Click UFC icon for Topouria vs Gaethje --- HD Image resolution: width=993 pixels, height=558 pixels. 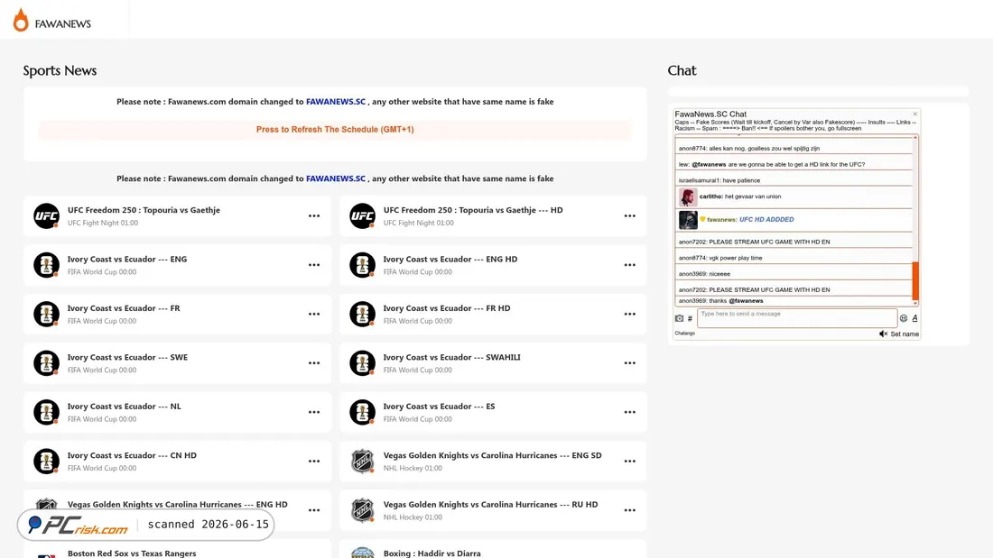(362, 215)
